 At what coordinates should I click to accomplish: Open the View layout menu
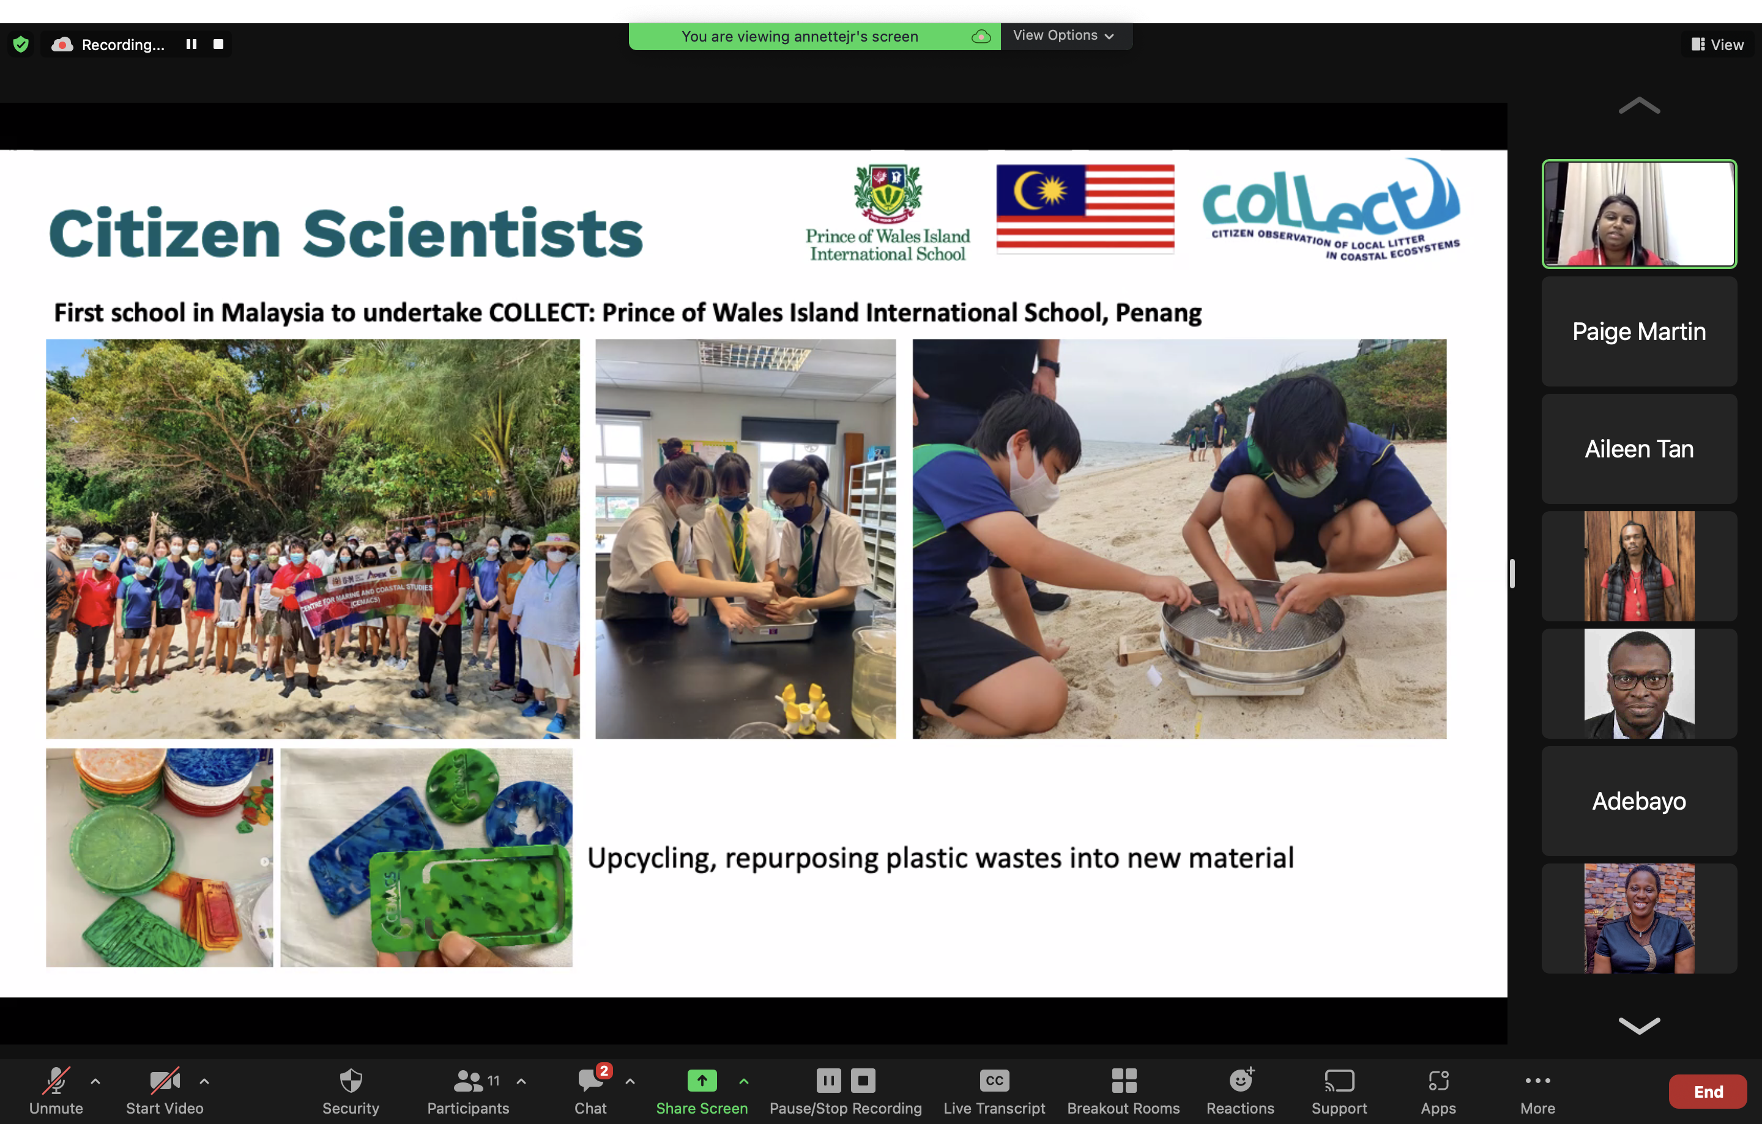pyautogui.click(x=1717, y=45)
